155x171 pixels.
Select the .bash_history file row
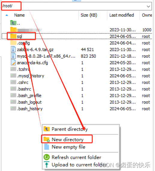pyautogui.click(x=77, y=109)
